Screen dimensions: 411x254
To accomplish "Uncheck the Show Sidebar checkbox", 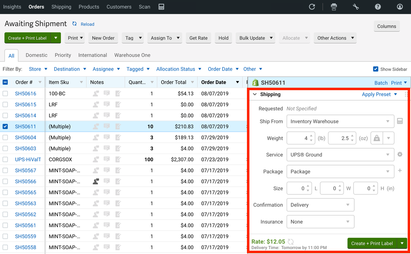I will tap(376, 69).
